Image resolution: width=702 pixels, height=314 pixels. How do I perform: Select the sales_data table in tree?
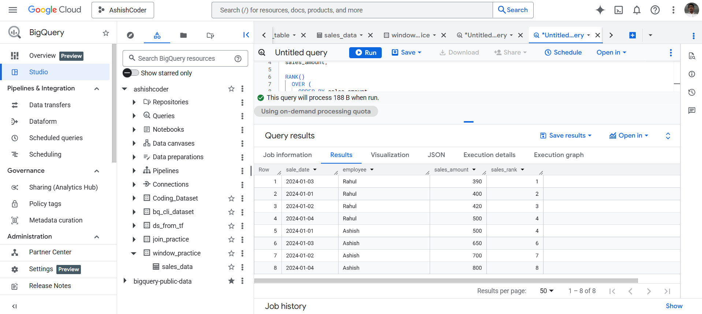pyautogui.click(x=177, y=267)
